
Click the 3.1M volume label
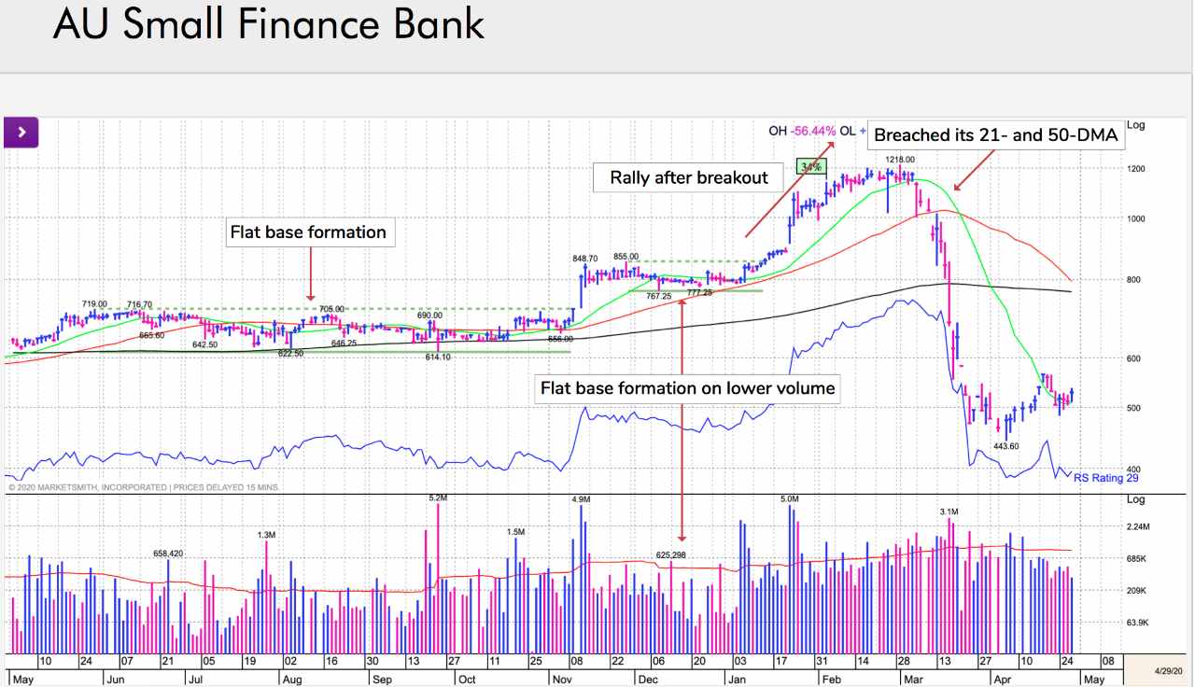click(x=949, y=512)
